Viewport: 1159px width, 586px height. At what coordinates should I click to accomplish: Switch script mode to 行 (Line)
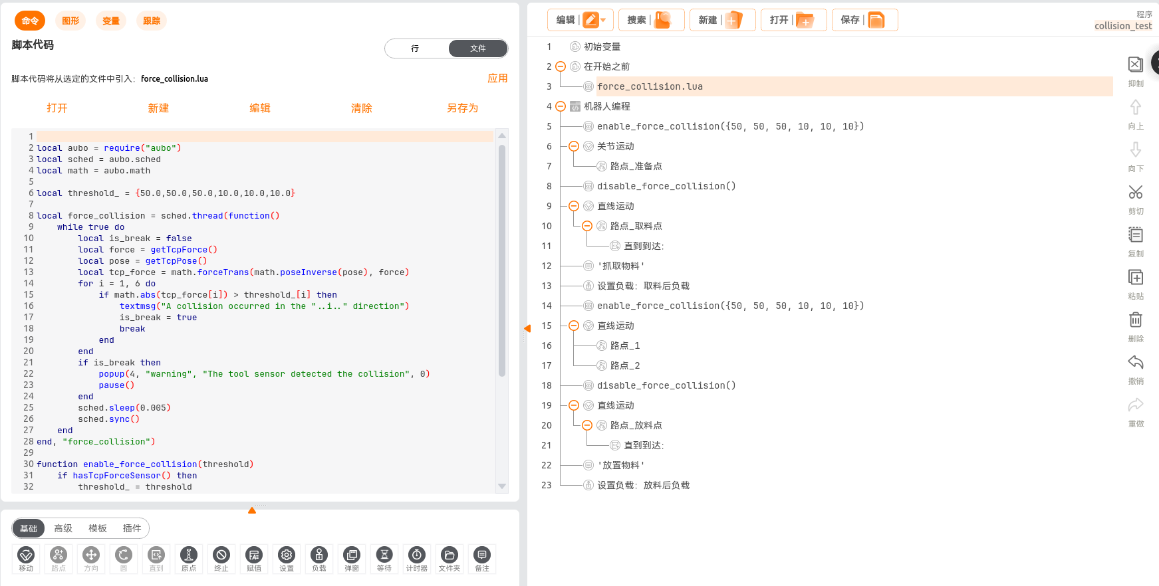click(416, 49)
